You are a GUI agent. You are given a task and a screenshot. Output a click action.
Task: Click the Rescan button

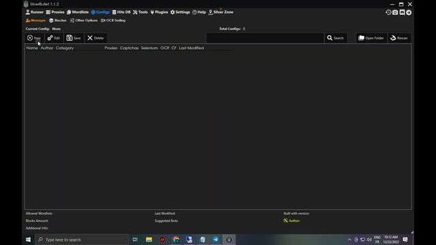pyautogui.click(x=399, y=38)
